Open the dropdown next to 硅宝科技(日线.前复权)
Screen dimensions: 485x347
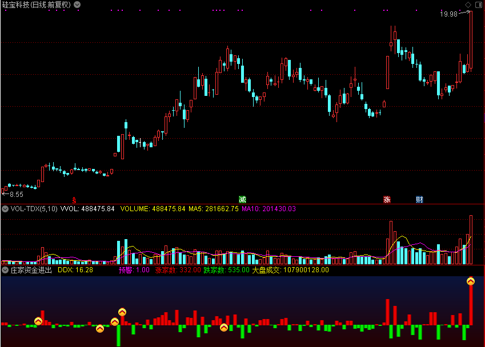[77, 5]
